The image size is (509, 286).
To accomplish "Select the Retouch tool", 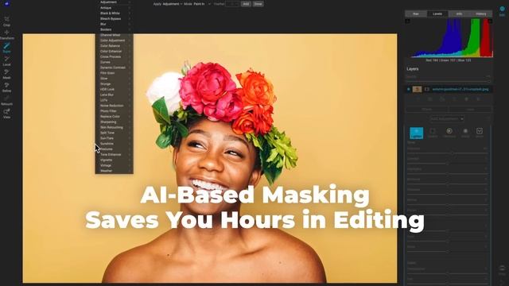I will [x=6, y=101].
